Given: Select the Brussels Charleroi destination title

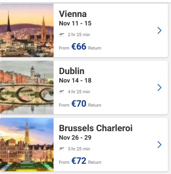Looking at the screenshot, I should click(96, 128).
